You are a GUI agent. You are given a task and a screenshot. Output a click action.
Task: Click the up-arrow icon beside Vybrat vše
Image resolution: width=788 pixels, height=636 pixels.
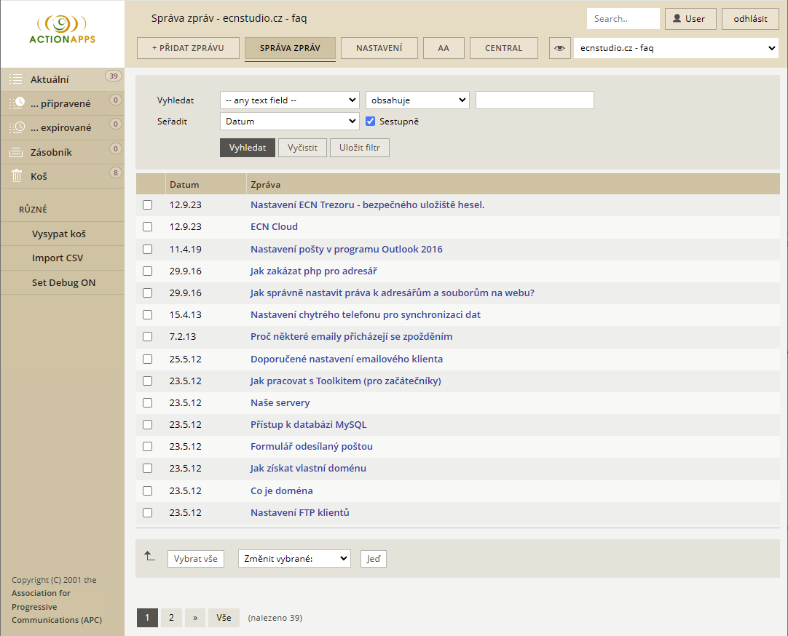point(149,557)
